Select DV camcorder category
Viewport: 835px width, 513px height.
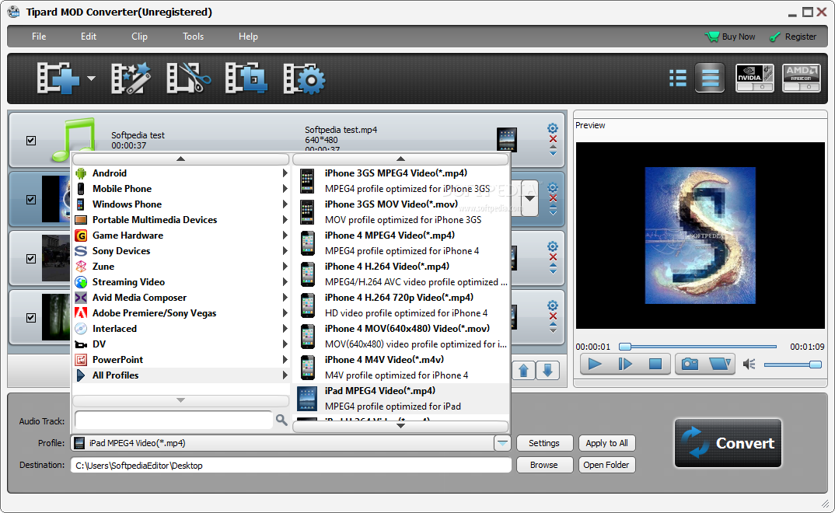click(181, 344)
